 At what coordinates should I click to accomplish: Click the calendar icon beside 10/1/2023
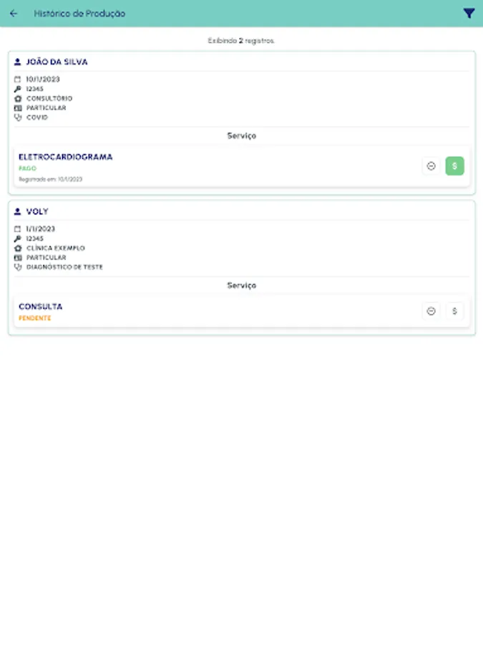tap(18, 80)
